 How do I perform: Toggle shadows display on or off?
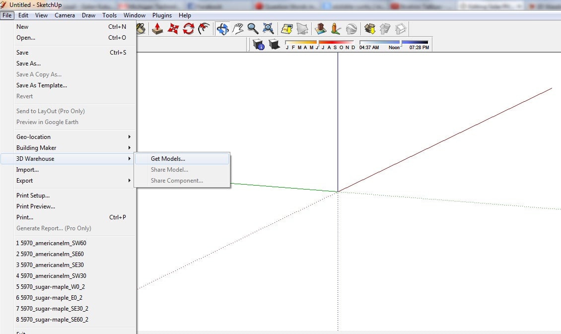(x=274, y=45)
